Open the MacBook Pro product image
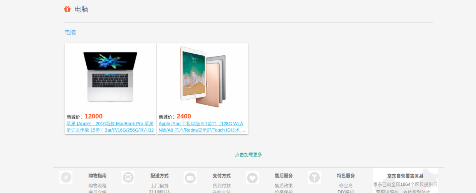 point(110,77)
